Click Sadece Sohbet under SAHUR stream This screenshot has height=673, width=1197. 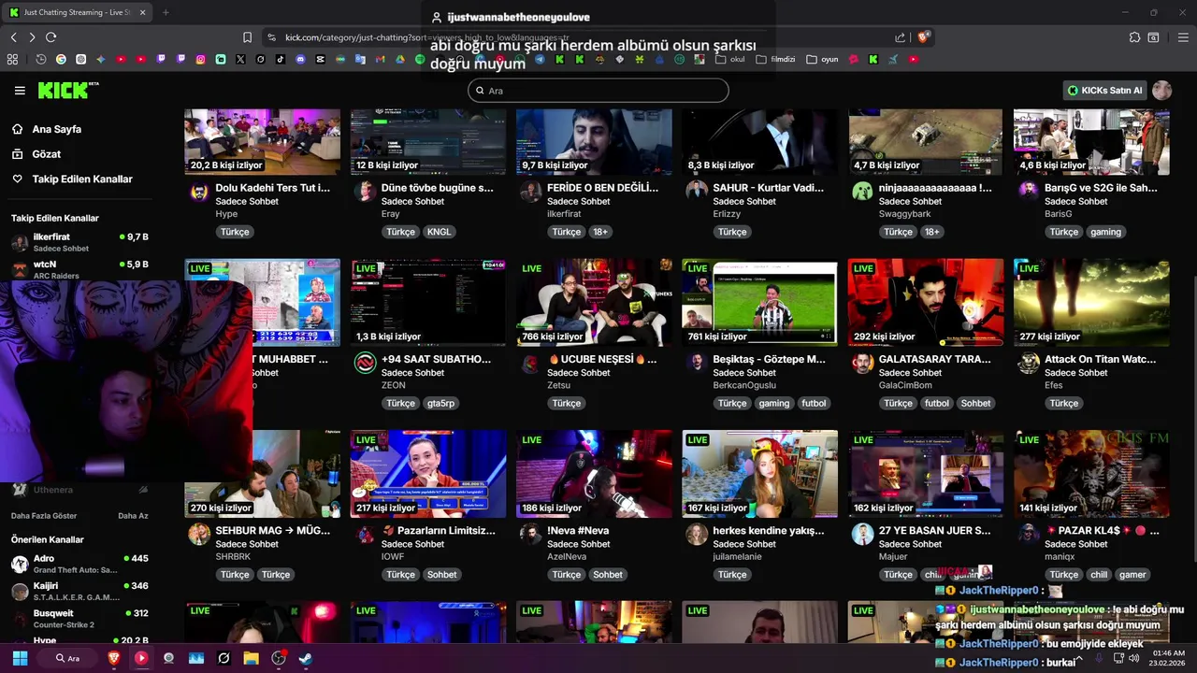tap(744, 201)
